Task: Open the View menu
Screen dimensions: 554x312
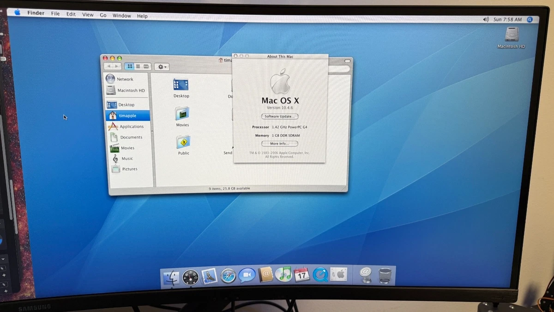Action: click(88, 15)
